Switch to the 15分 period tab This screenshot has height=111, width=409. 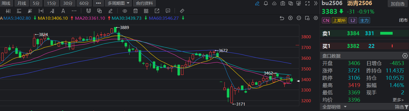click(51, 3)
